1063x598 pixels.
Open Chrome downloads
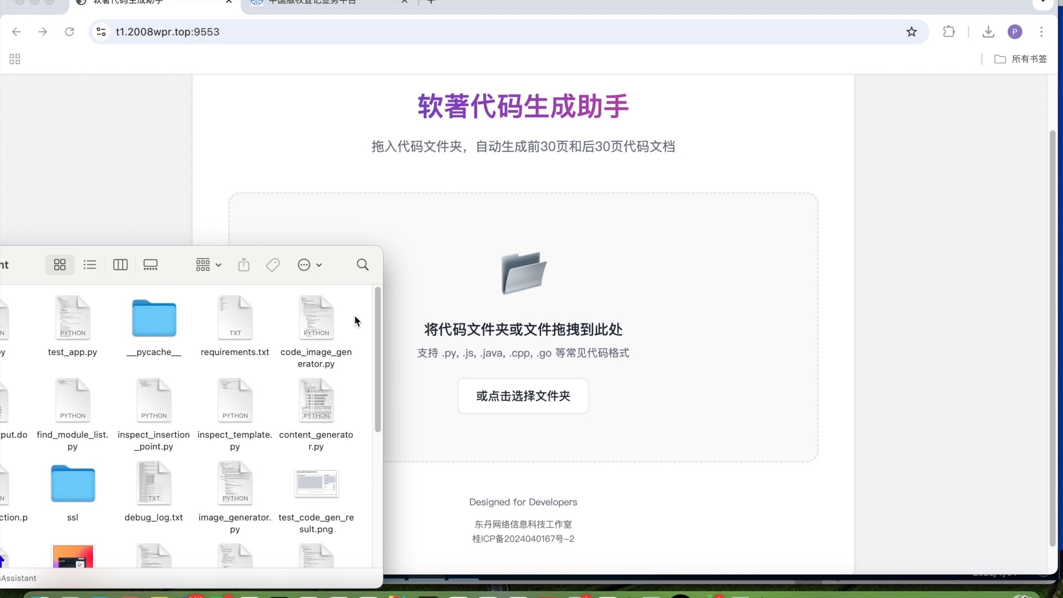(988, 32)
